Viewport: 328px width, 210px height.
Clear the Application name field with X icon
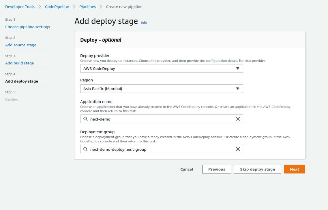tap(238, 119)
